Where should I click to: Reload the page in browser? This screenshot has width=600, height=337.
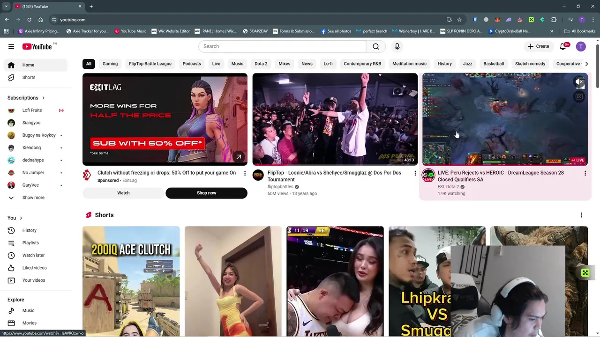[x=29, y=20]
